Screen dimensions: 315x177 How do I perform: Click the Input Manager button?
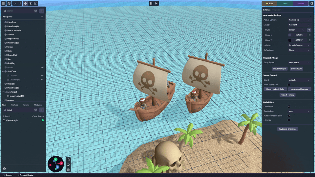point(280,69)
